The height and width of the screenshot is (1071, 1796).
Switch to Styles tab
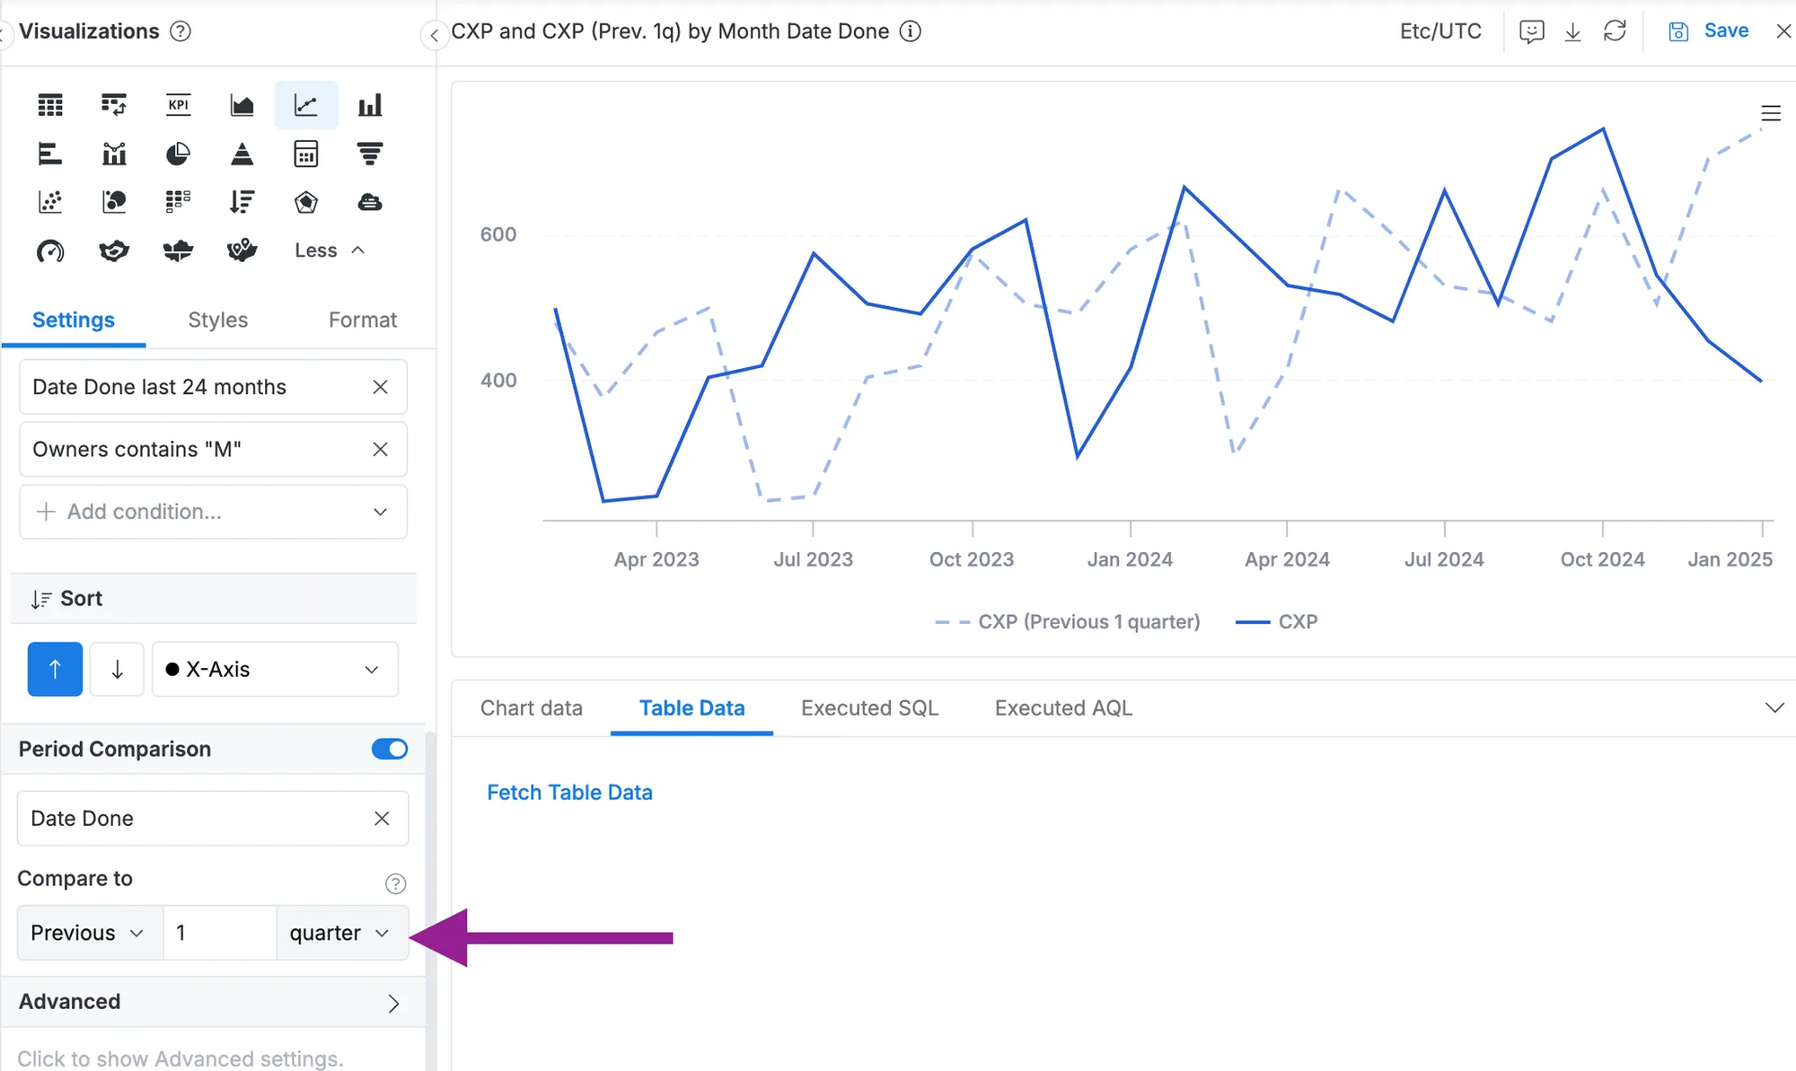point(217,320)
